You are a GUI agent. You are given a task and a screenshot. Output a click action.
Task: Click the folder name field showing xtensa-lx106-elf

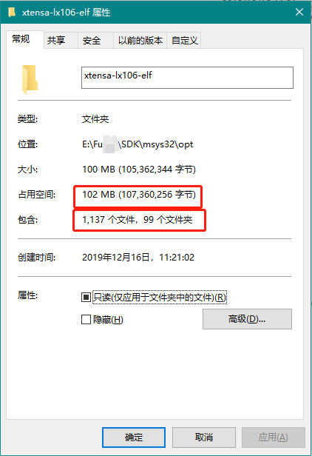point(187,78)
